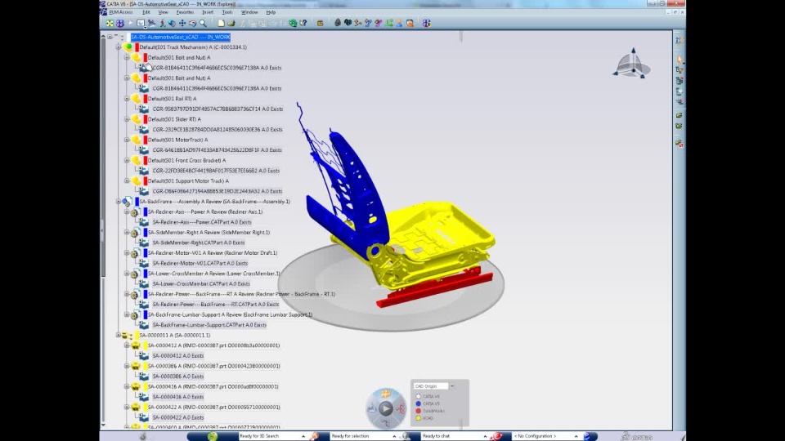
Task: Open the View menu
Action: pos(164,12)
